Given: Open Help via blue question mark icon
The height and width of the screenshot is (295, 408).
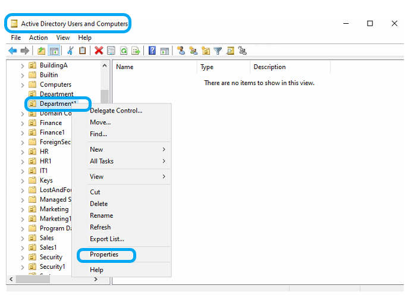Looking at the screenshot, I should (x=152, y=51).
